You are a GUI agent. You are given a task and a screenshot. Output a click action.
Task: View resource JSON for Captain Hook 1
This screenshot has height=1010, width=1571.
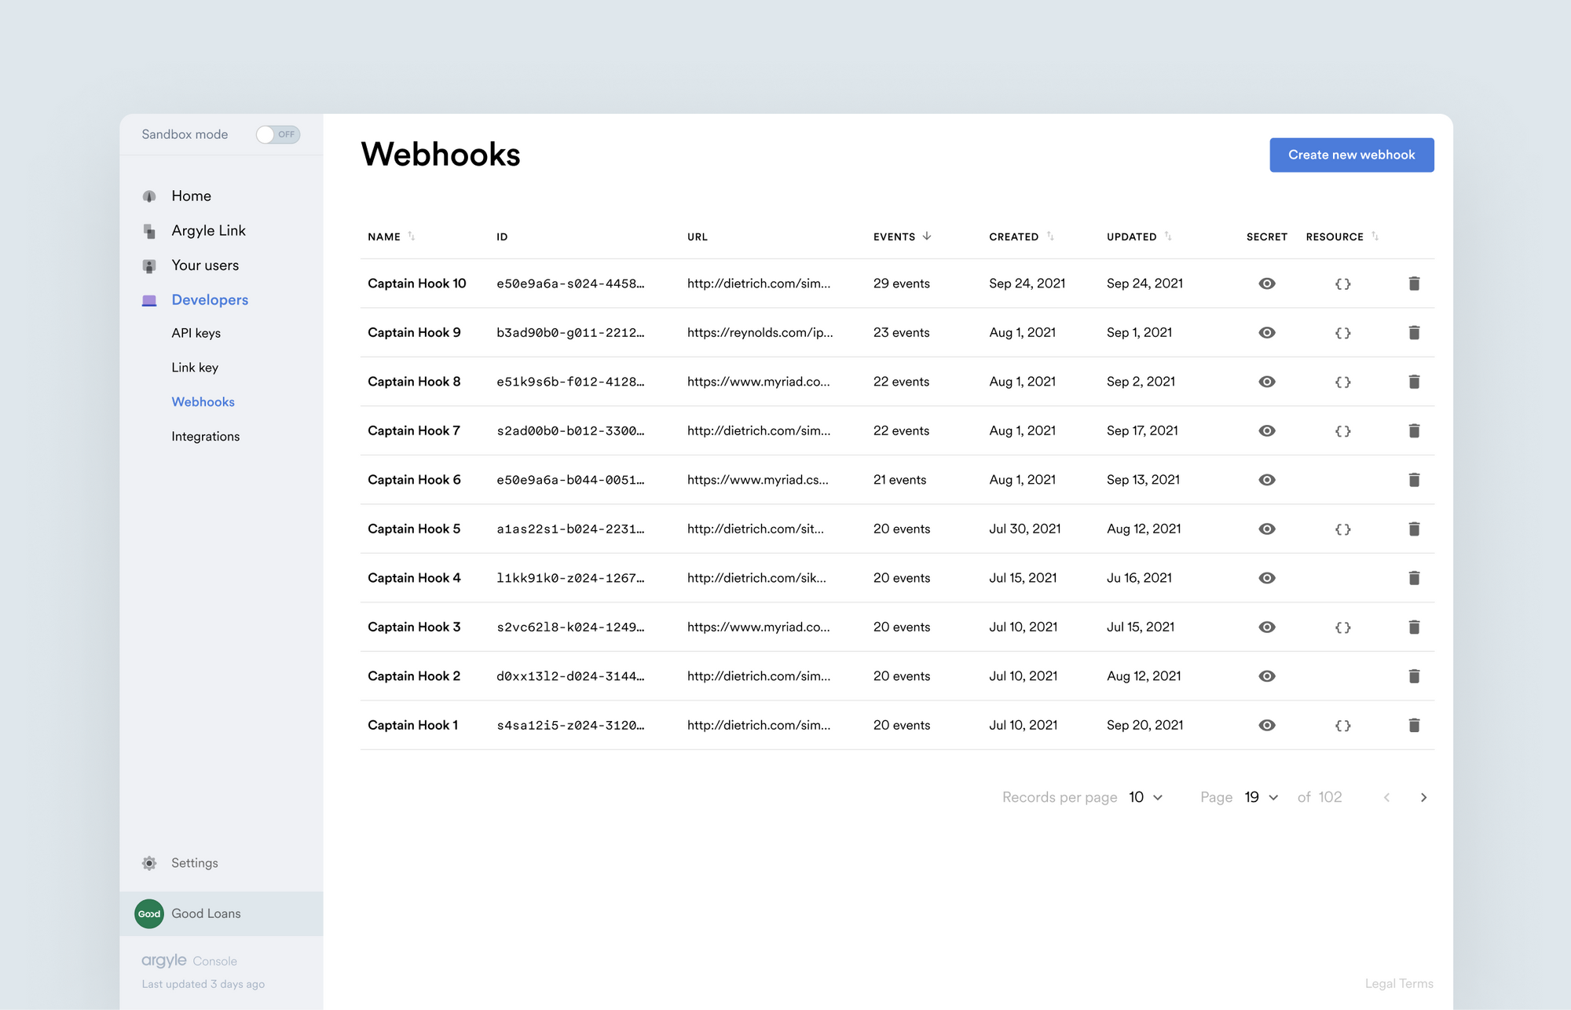pos(1342,726)
